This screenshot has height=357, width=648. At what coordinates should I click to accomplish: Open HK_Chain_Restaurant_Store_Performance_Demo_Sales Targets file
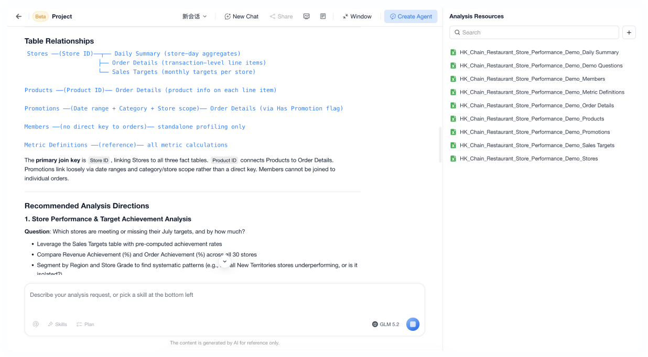[x=537, y=146]
